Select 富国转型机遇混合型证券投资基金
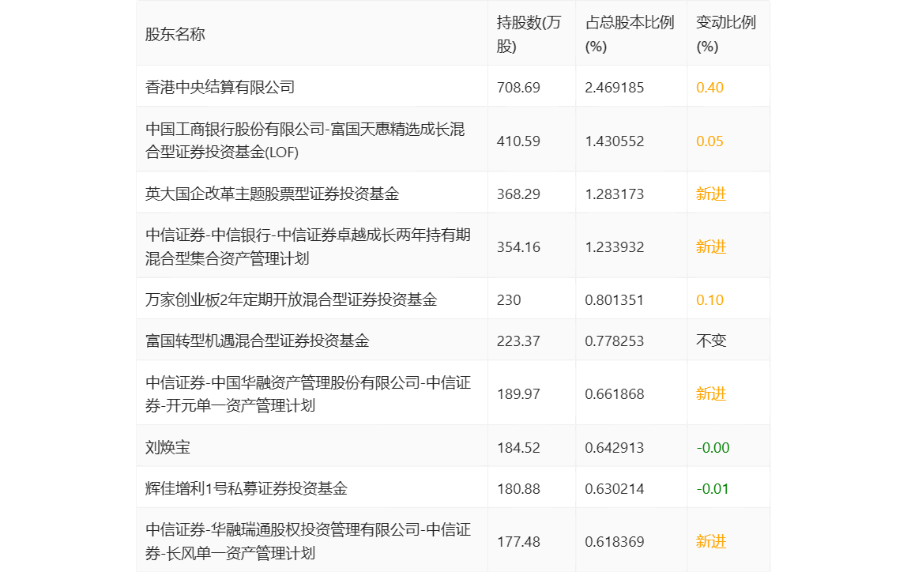The height and width of the screenshot is (572, 907). 257,341
